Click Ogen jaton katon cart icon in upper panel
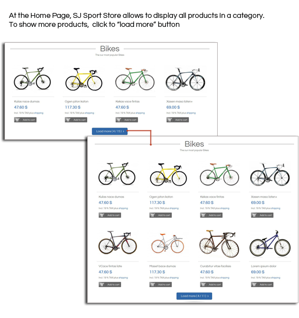 click(68, 120)
